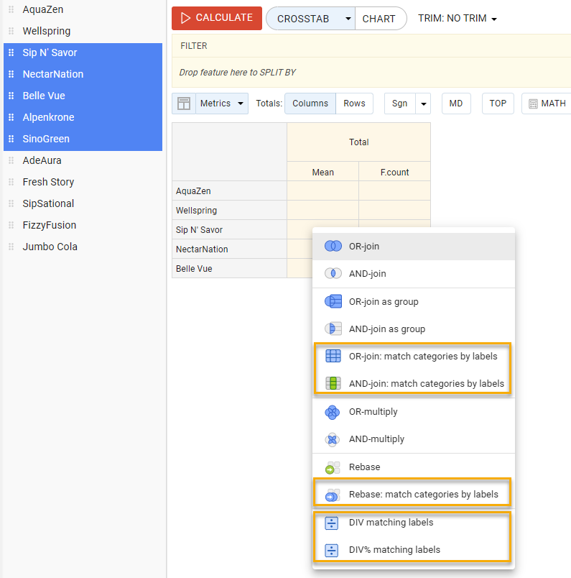The height and width of the screenshot is (578, 571).
Task: Click the MATH button
Action: tap(547, 104)
